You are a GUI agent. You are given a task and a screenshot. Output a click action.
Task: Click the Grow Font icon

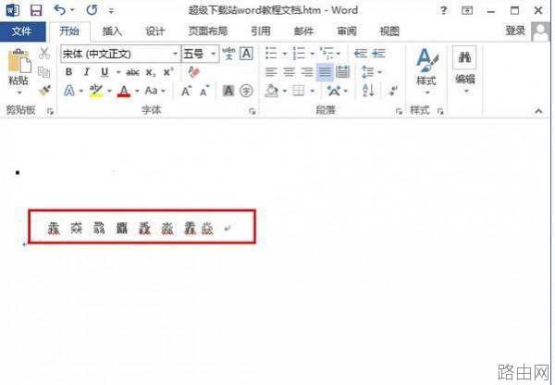[x=186, y=92]
